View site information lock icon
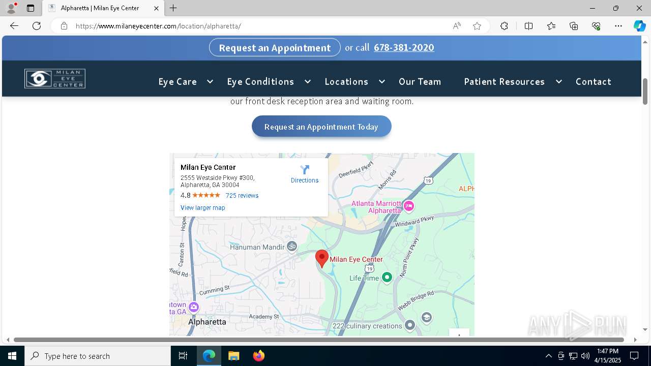The width and height of the screenshot is (651, 366). coord(64,26)
